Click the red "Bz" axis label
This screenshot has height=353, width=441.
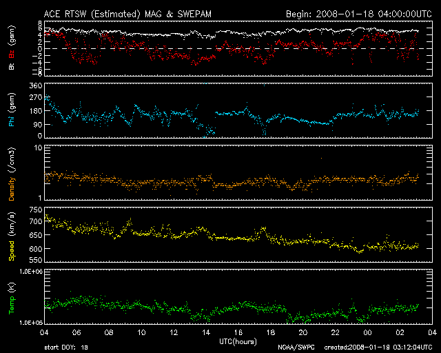12,54
